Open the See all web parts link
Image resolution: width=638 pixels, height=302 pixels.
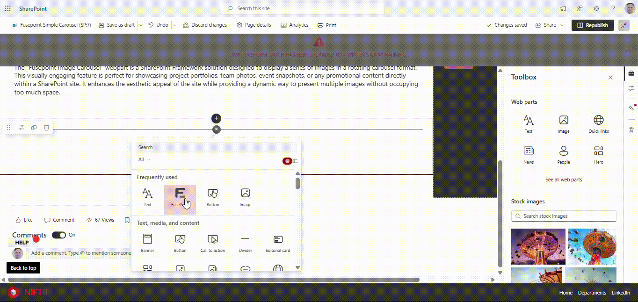tap(564, 180)
